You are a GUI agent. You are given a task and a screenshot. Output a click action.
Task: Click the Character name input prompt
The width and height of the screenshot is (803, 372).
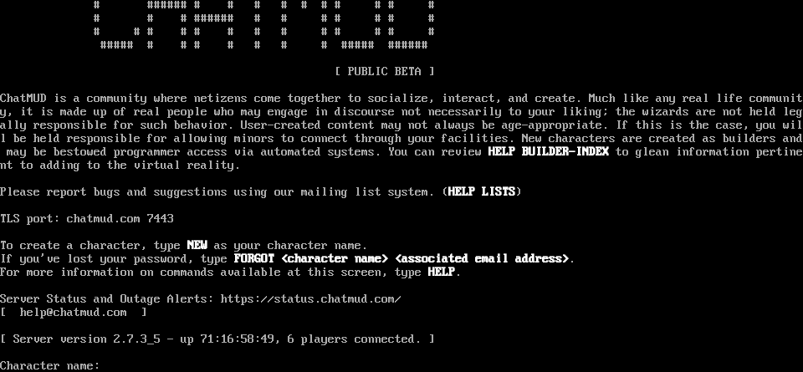50,365
